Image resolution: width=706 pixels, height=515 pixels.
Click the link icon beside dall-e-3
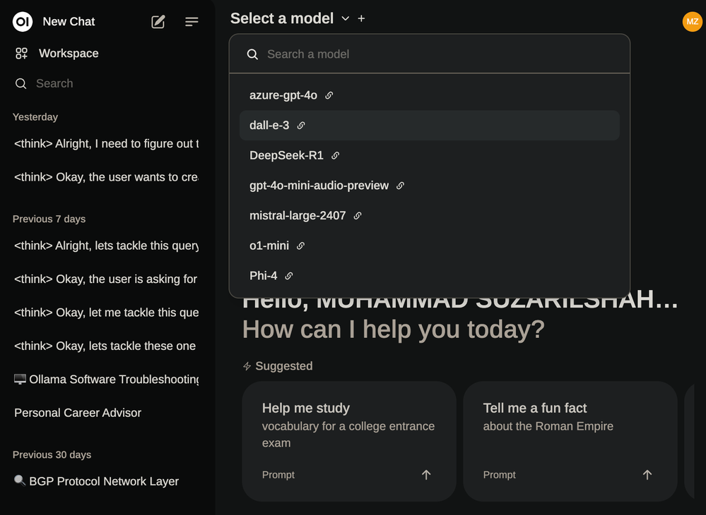(301, 126)
